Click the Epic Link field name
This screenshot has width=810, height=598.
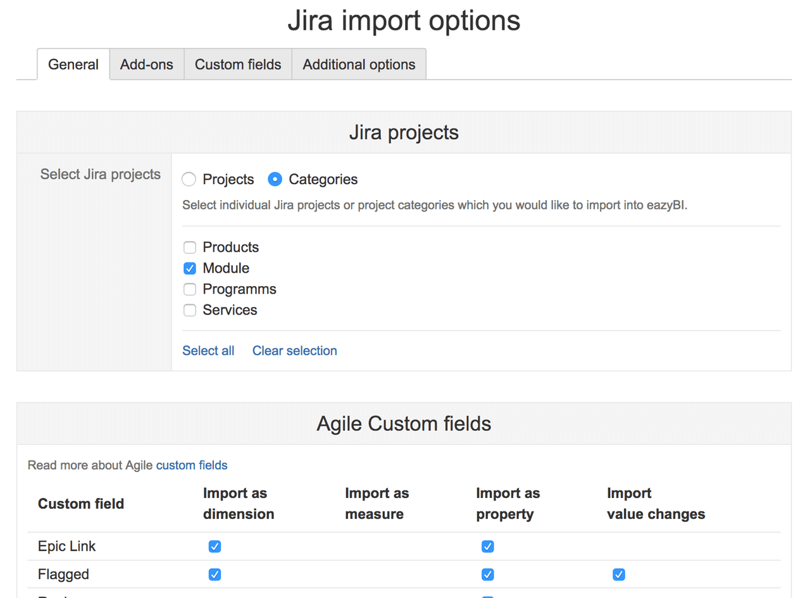click(67, 546)
